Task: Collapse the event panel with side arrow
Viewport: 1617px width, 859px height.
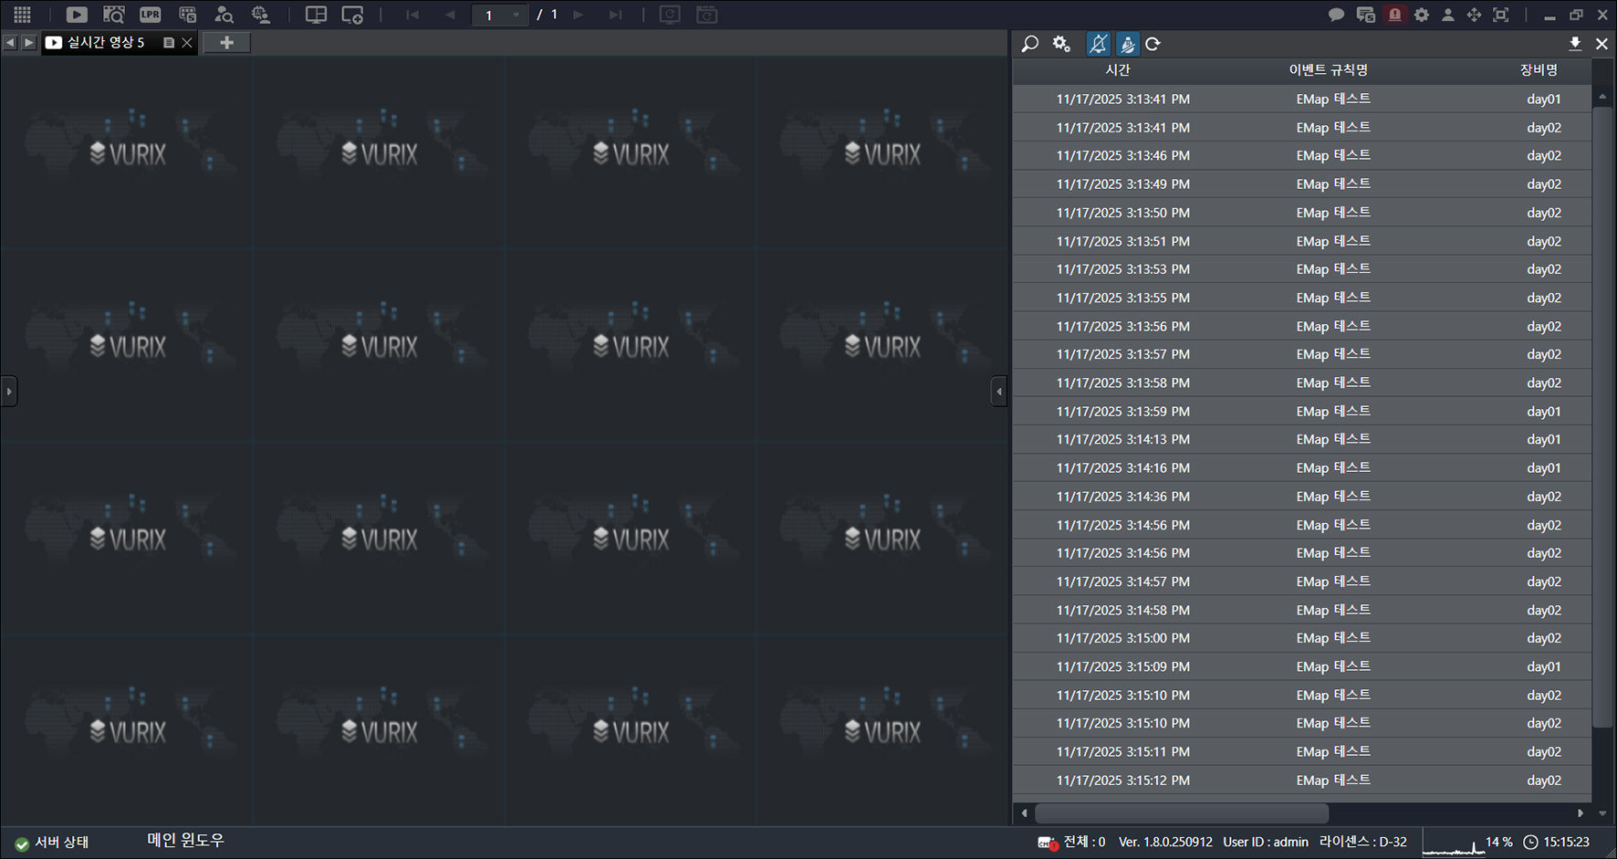Action: click(x=999, y=392)
